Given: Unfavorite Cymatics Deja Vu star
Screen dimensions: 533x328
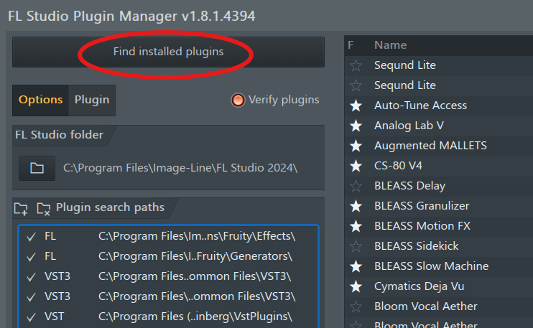Looking at the screenshot, I should click(356, 286).
